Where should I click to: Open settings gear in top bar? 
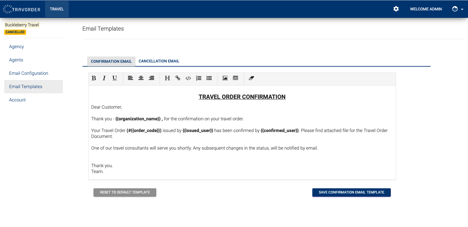point(396,9)
